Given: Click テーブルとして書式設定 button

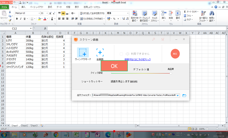Looking at the screenshot, I should point(144,16).
